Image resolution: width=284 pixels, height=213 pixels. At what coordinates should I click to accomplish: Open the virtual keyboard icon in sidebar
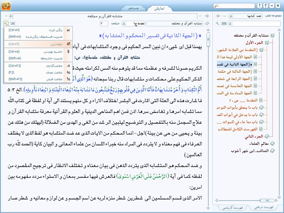pyautogui.click(x=224, y=23)
